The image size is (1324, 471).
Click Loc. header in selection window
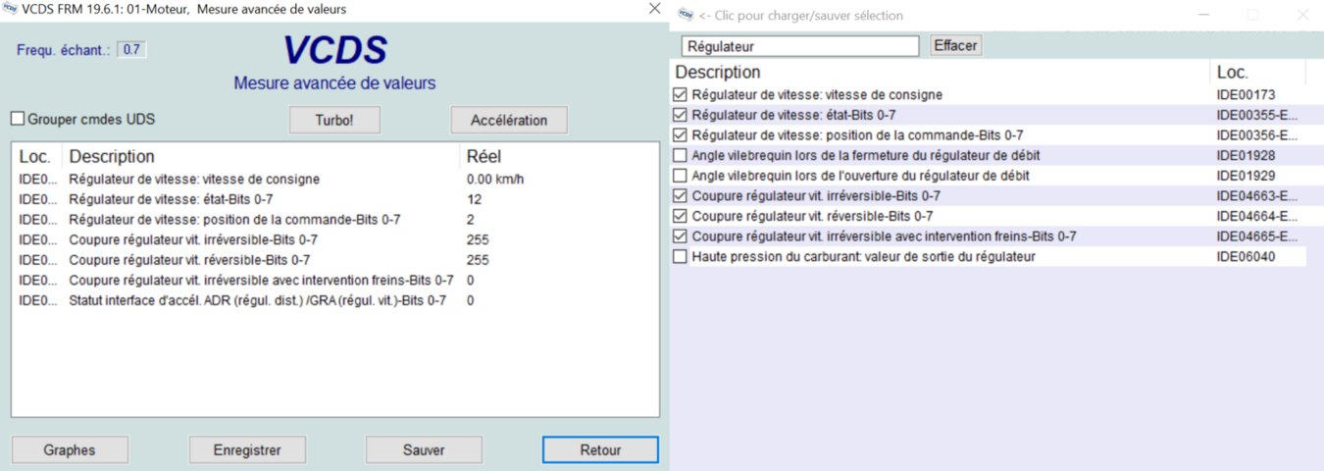click(x=1258, y=72)
